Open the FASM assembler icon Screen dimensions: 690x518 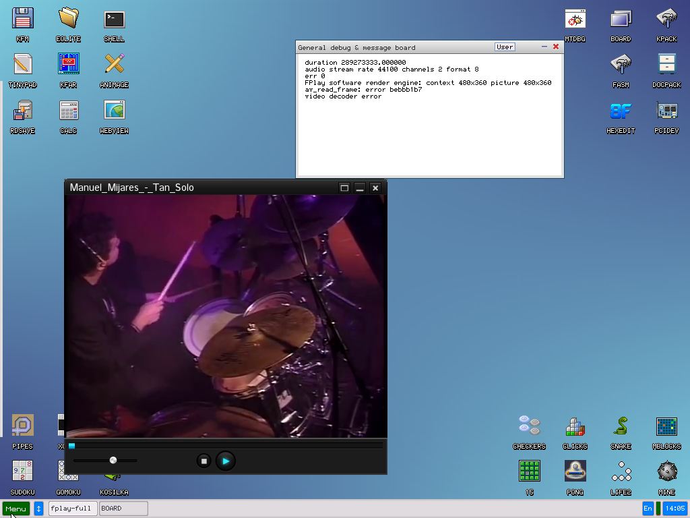[x=621, y=65]
